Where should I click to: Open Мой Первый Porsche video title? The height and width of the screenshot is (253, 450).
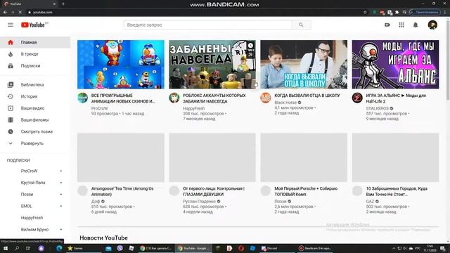(306, 191)
